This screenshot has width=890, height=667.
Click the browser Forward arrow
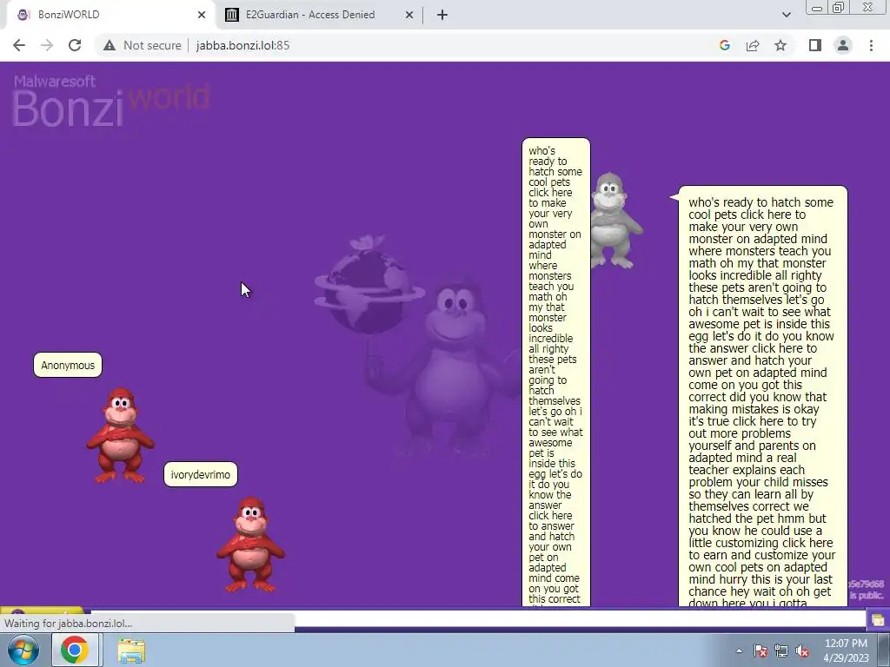pyautogui.click(x=47, y=45)
